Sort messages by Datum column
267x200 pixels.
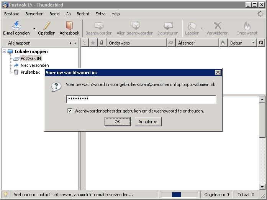242,43
